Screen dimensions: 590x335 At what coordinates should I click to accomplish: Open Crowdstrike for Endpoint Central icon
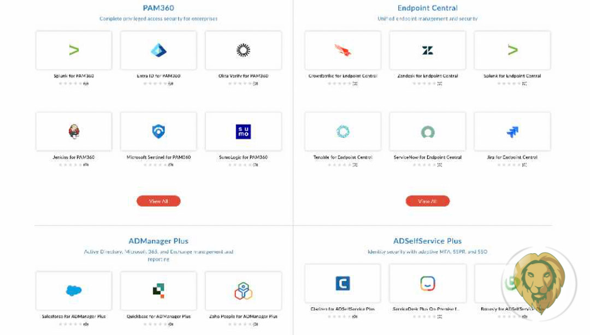coord(343,50)
